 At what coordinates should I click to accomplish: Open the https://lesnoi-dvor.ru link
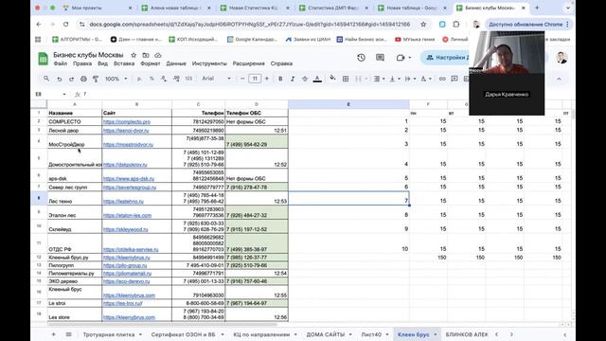tap(126, 131)
